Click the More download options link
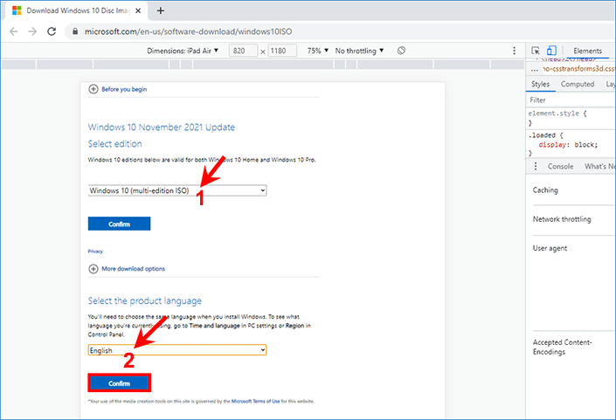Screen dimensions: 616x420 pos(133,269)
